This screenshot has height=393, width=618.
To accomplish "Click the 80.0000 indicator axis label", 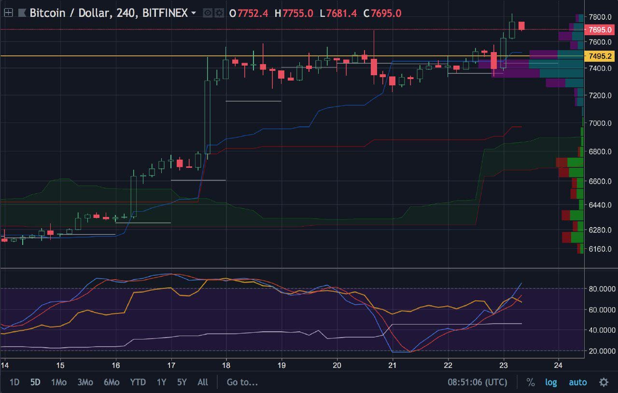I will 602,289.
